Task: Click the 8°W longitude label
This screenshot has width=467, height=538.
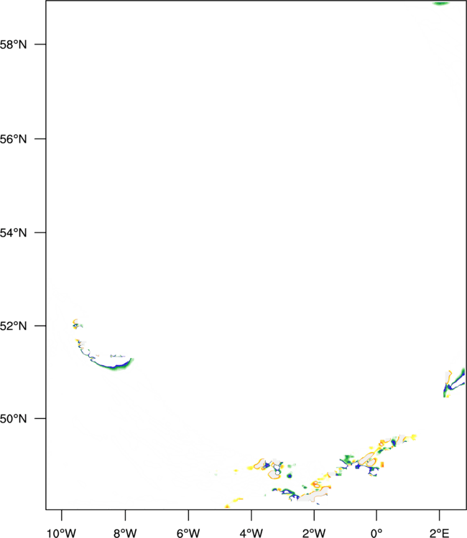Action: tap(125, 533)
